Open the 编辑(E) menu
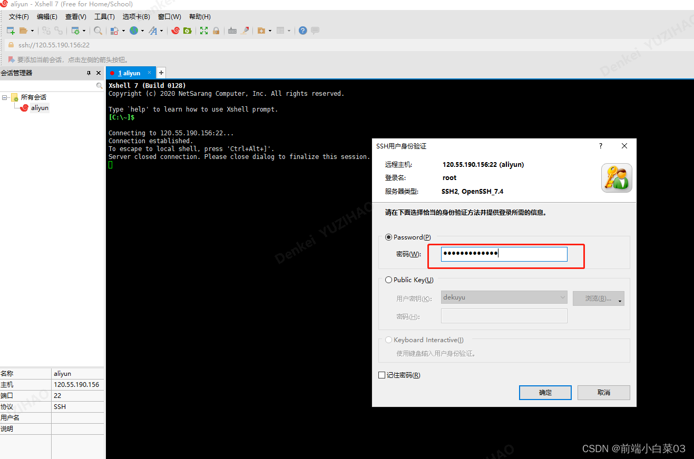 point(47,17)
